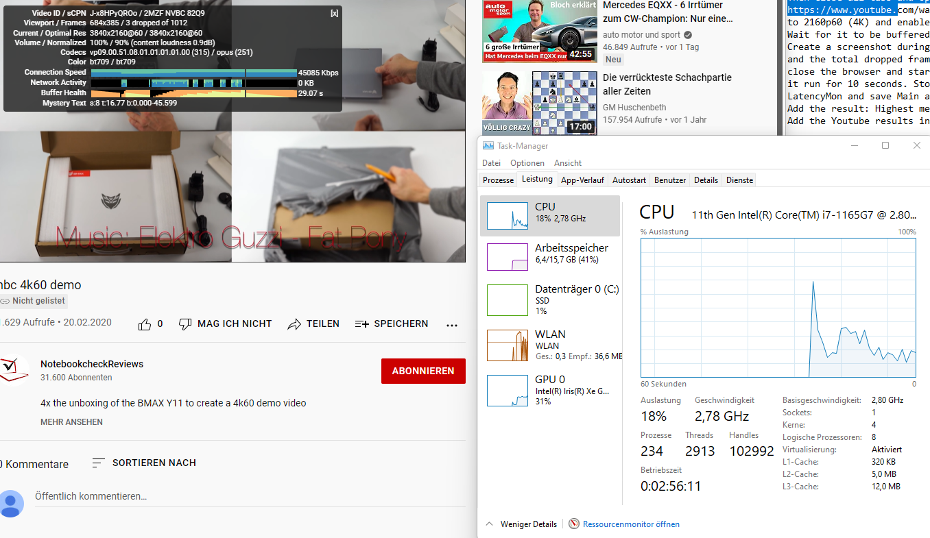Click the Ressourcenmonitor icon
930x538 pixels.
click(574, 524)
